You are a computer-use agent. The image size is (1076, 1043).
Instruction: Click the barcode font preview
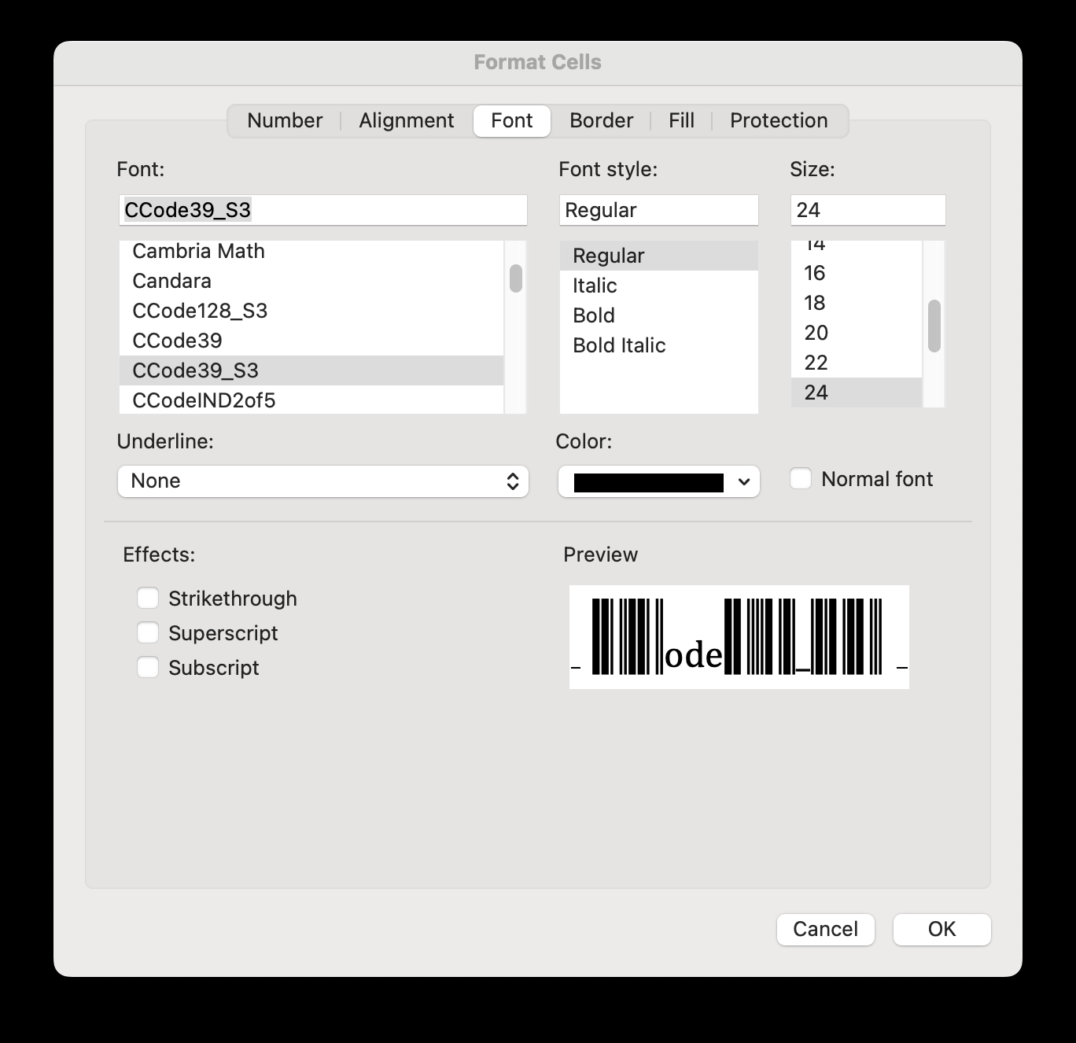point(739,637)
